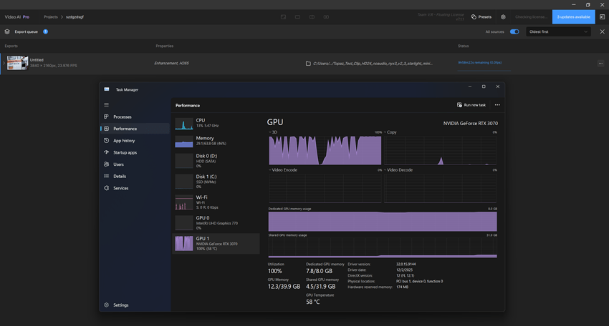The height and width of the screenshot is (326, 609).
Task: Open Task Manager's more options ellipsis
Action: pos(497,105)
